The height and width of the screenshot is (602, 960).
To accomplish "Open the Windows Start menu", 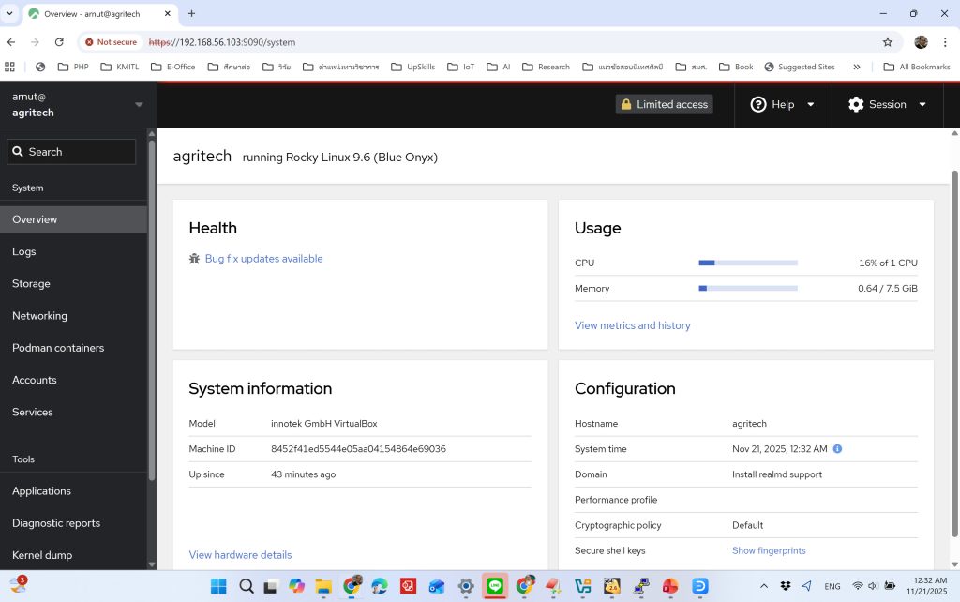I will pyautogui.click(x=218, y=586).
